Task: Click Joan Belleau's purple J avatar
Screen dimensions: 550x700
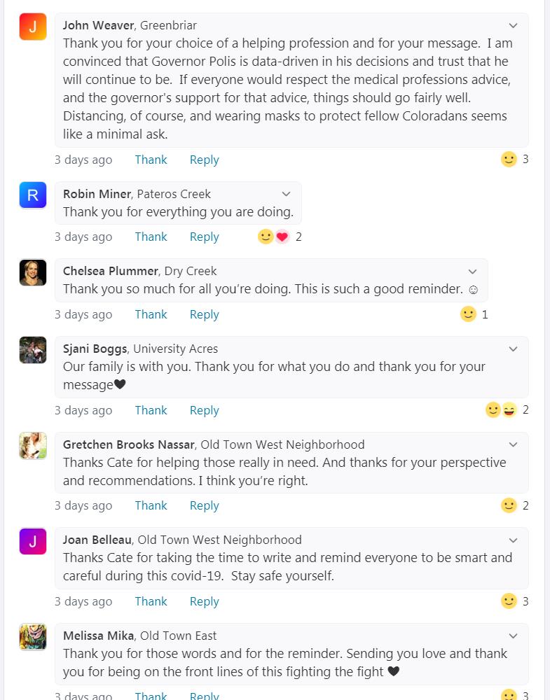Action: tap(33, 541)
